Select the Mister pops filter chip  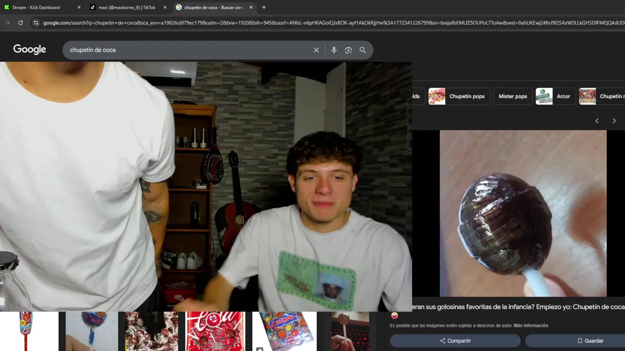pos(513,96)
